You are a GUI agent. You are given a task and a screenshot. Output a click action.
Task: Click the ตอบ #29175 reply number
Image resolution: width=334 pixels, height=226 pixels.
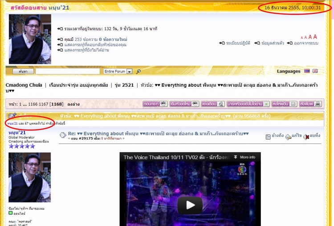pos(82,138)
